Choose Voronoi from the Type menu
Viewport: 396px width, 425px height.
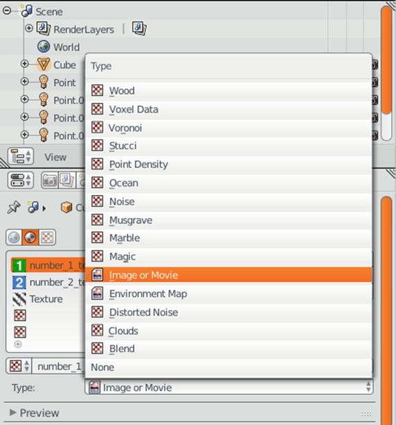click(229, 128)
